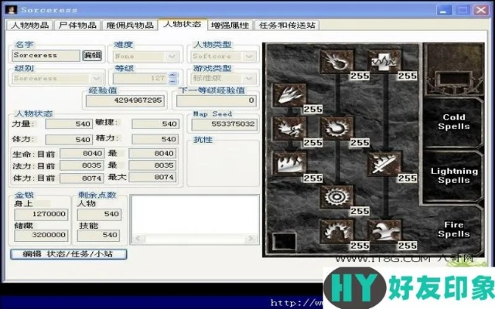Open the 尸体物品 tab
Image resolution: width=495 pixels, height=309 pixels.
(77, 25)
